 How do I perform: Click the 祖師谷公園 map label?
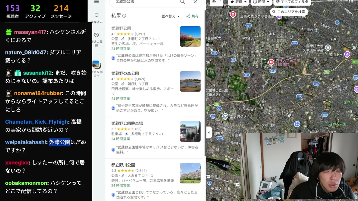pyautogui.click(x=338, y=124)
